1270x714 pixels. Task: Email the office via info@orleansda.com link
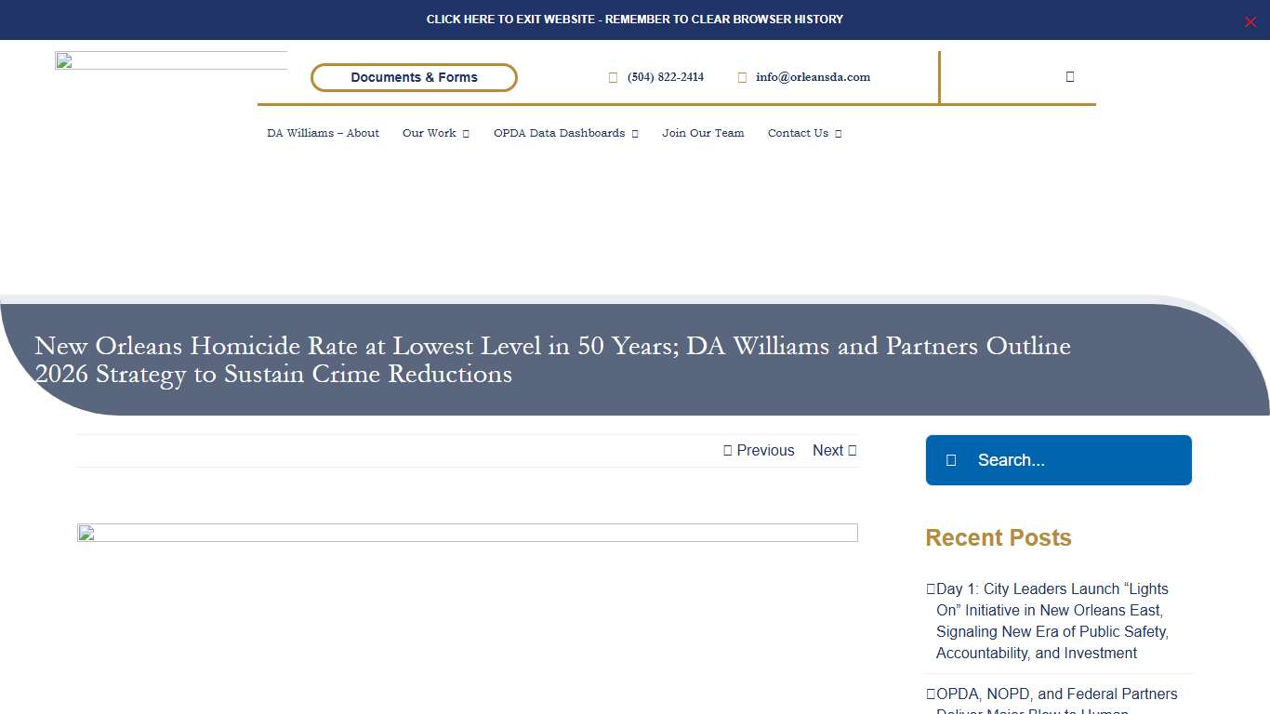813,77
